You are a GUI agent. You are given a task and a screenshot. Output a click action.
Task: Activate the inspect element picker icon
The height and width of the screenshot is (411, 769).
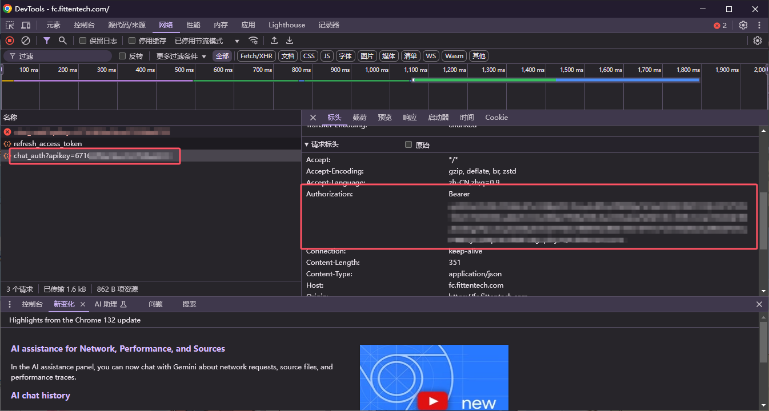click(10, 25)
